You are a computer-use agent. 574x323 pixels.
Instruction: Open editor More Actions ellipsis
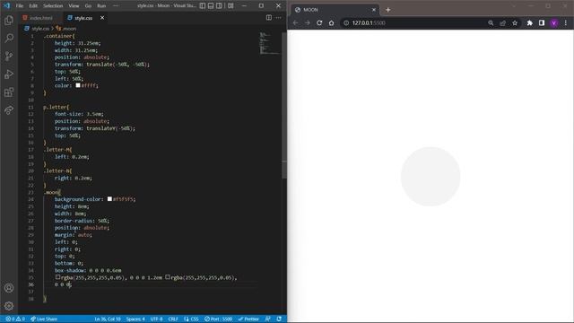tap(279, 18)
